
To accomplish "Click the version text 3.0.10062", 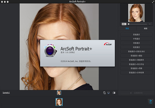I will [x=70, y=52].
